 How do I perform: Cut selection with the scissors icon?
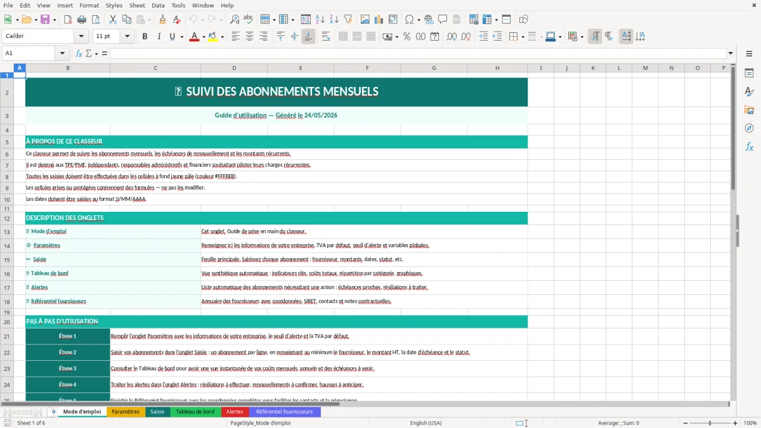113,20
